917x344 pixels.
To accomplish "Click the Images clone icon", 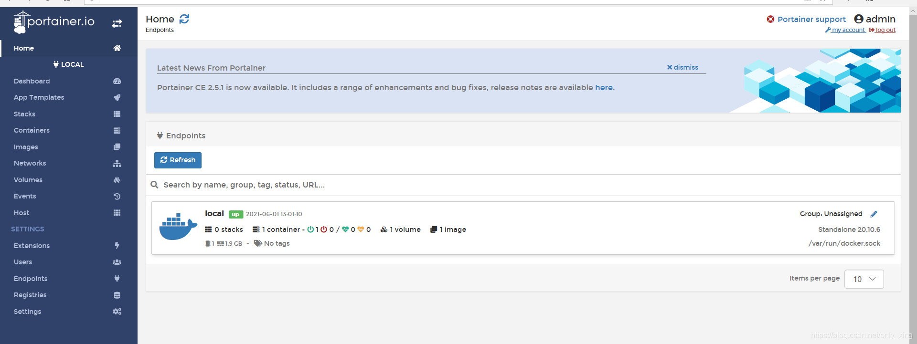I will [117, 147].
